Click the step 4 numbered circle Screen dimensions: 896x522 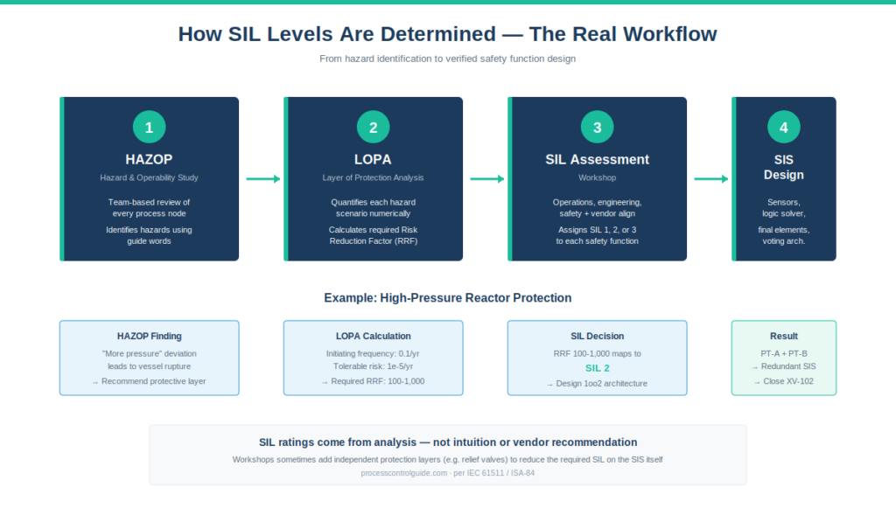(x=783, y=127)
